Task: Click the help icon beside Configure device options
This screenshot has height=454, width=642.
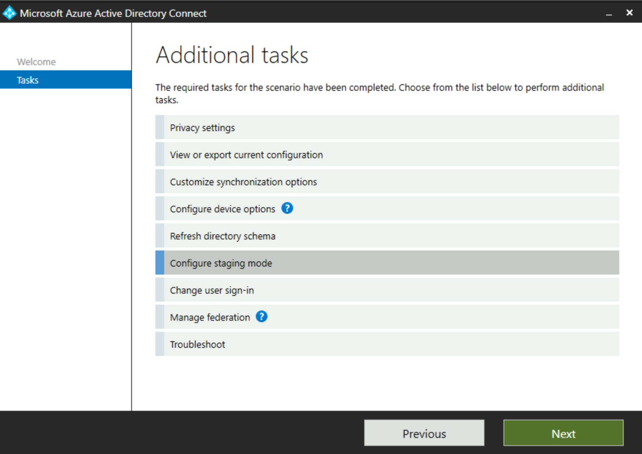Action: tap(288, 208)
